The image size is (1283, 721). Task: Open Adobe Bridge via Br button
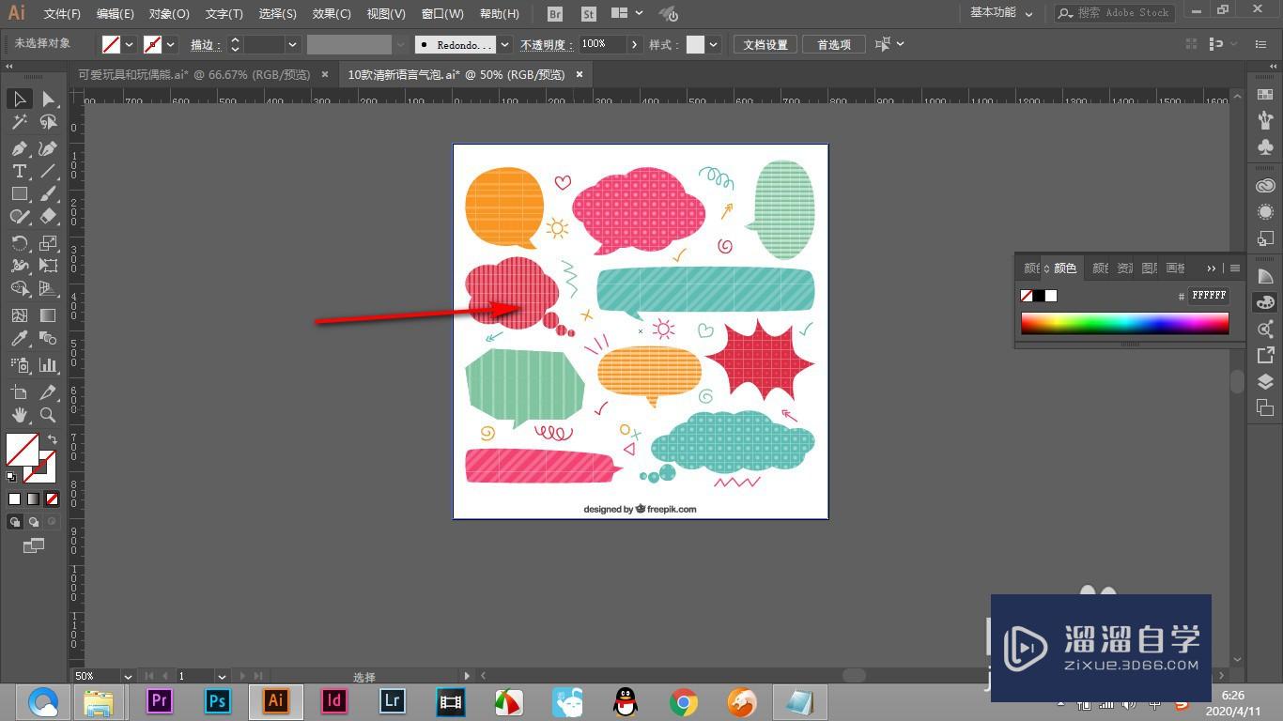(x=555, y=14)
